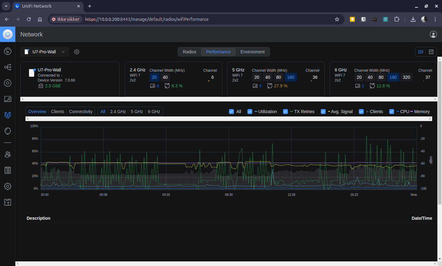Set 6 GHz channel width to 320
Viewport: 442px width, 266px height.
(406, 77)
